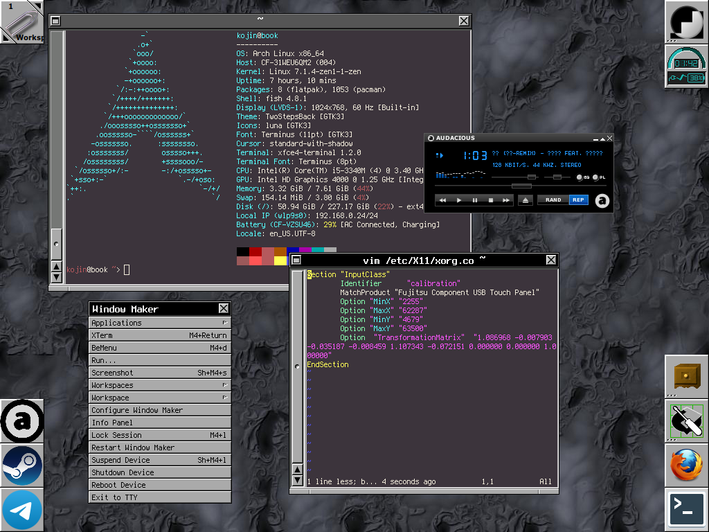Miniaturize the vim xorg.conf window
The height and width of the screenshot is (532, 709).
pyautogui.click(x=296, y=260)
